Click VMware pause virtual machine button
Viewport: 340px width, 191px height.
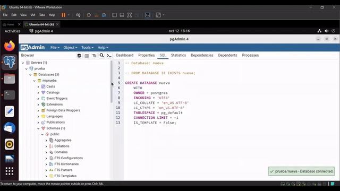(63, 15)
